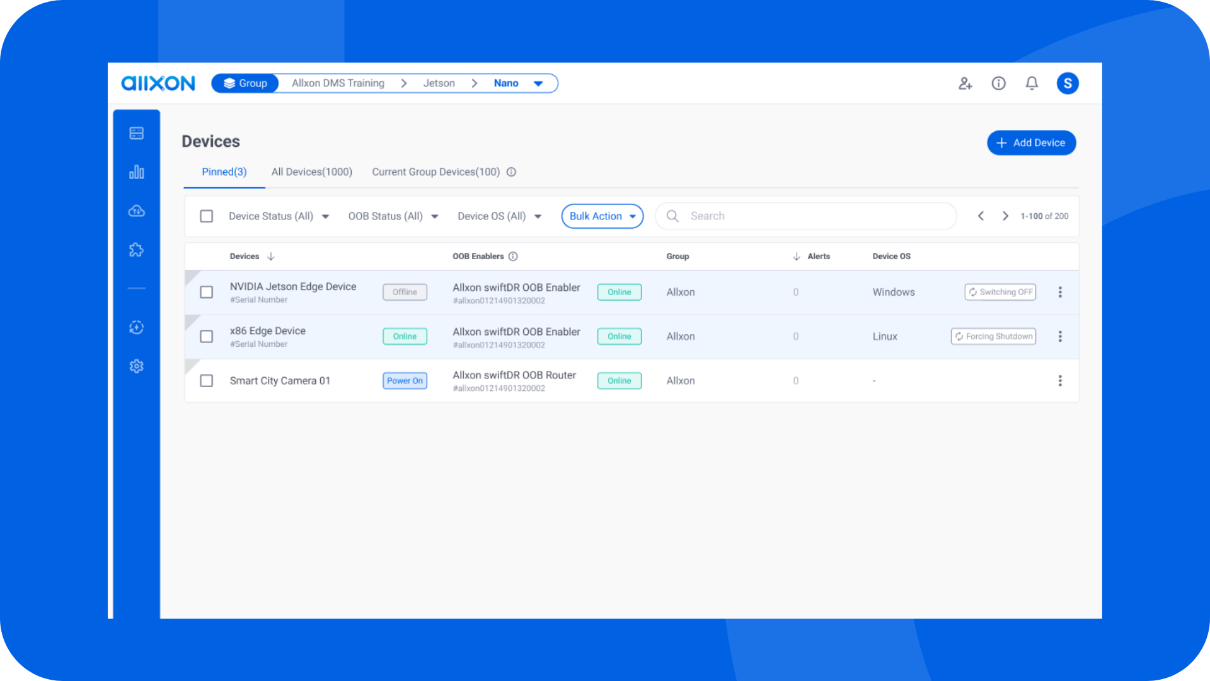Click the Group layers button in breadcrumb
The width and height of the screenshot is (1210, 681).
pyautogui.click(x=245, y=83)
